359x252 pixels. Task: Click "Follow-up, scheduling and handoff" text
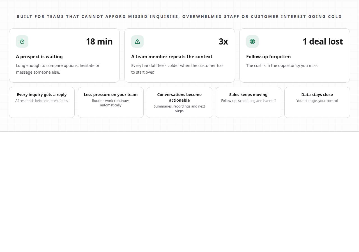tap(248, 101)
